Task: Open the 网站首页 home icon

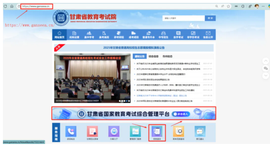Action: 59,35
